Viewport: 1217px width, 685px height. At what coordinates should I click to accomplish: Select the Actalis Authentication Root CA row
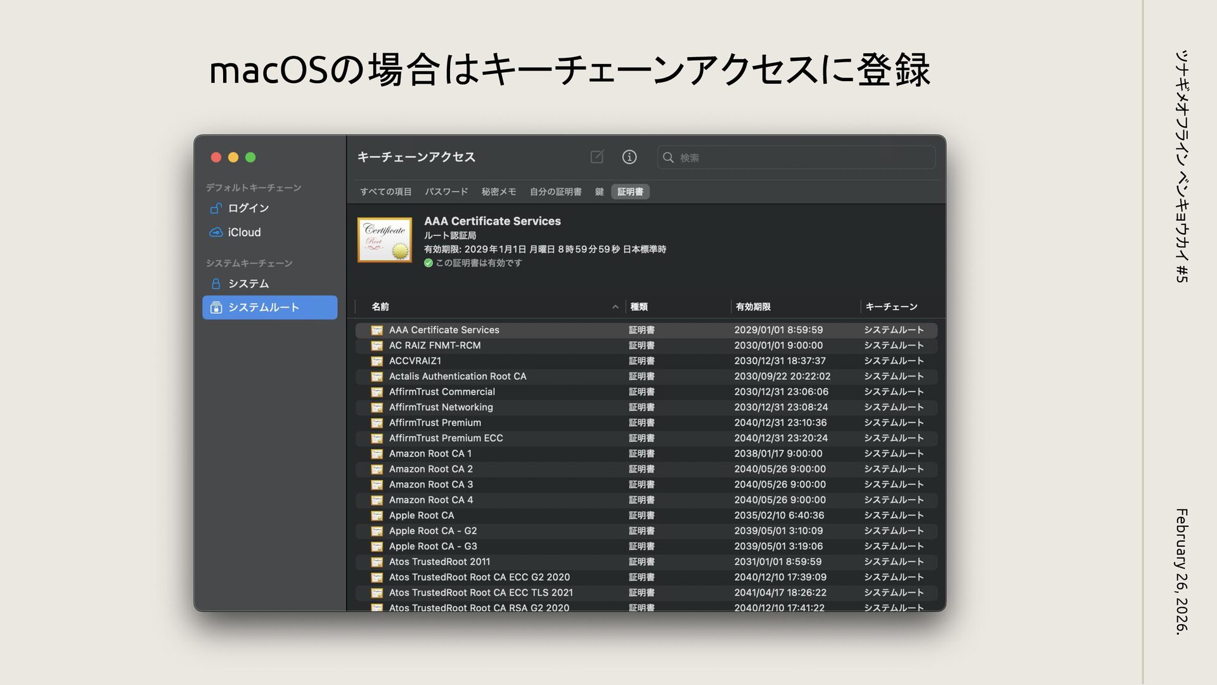click(x=458, y=376)
